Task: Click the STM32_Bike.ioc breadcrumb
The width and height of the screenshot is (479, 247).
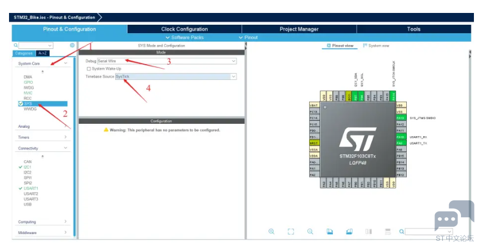Action: point(54,17)
